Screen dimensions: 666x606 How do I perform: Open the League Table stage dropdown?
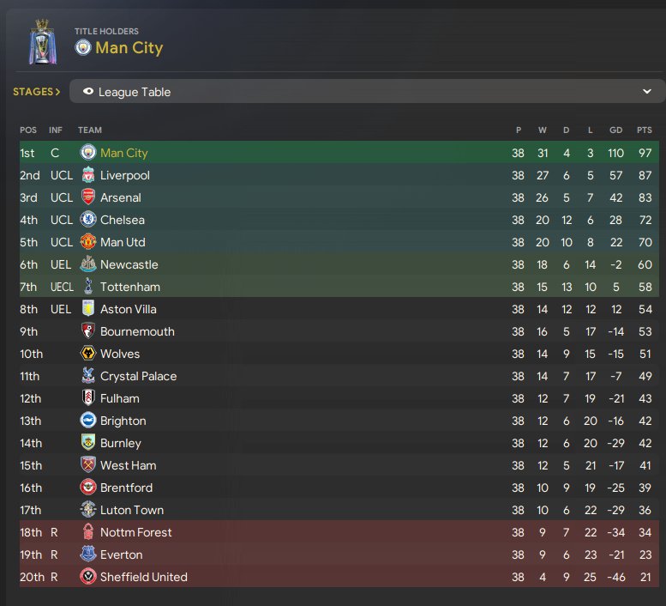coord(367,92)
